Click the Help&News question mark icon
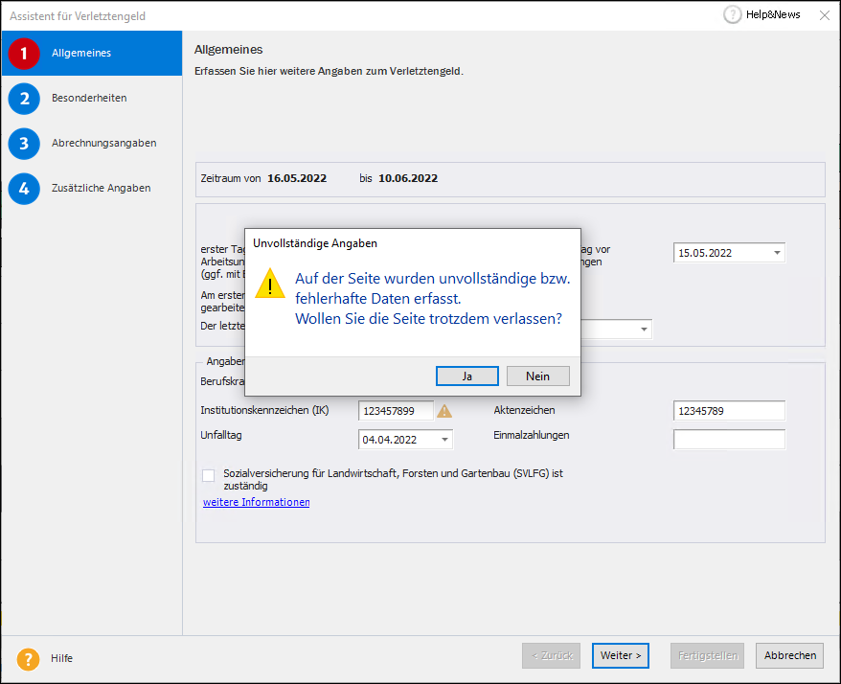The height and width of the screenshot is (684, 841). pyautogui.click(x=733, y=15)
